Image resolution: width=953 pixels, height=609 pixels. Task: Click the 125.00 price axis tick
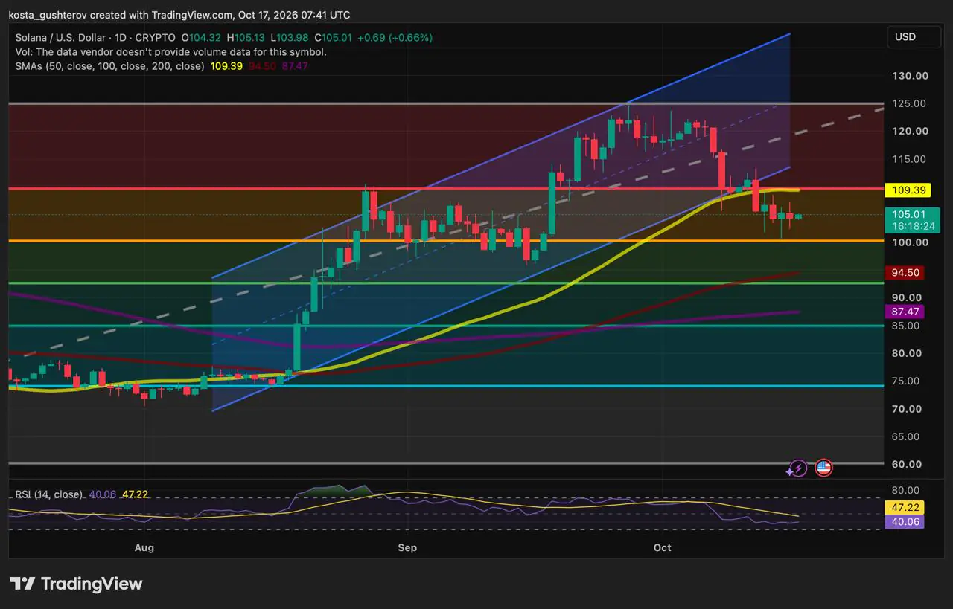910,103
